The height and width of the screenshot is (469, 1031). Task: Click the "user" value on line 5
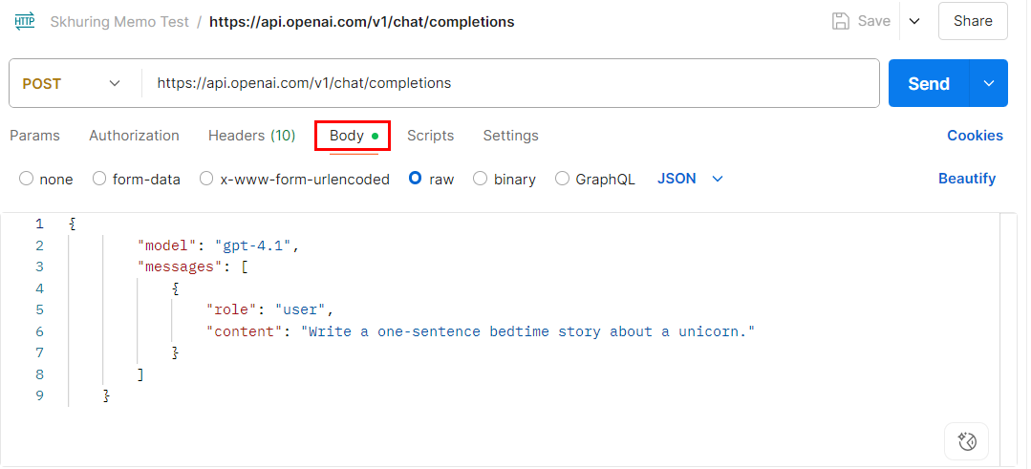pyautogui.click(x=300, y=310)
